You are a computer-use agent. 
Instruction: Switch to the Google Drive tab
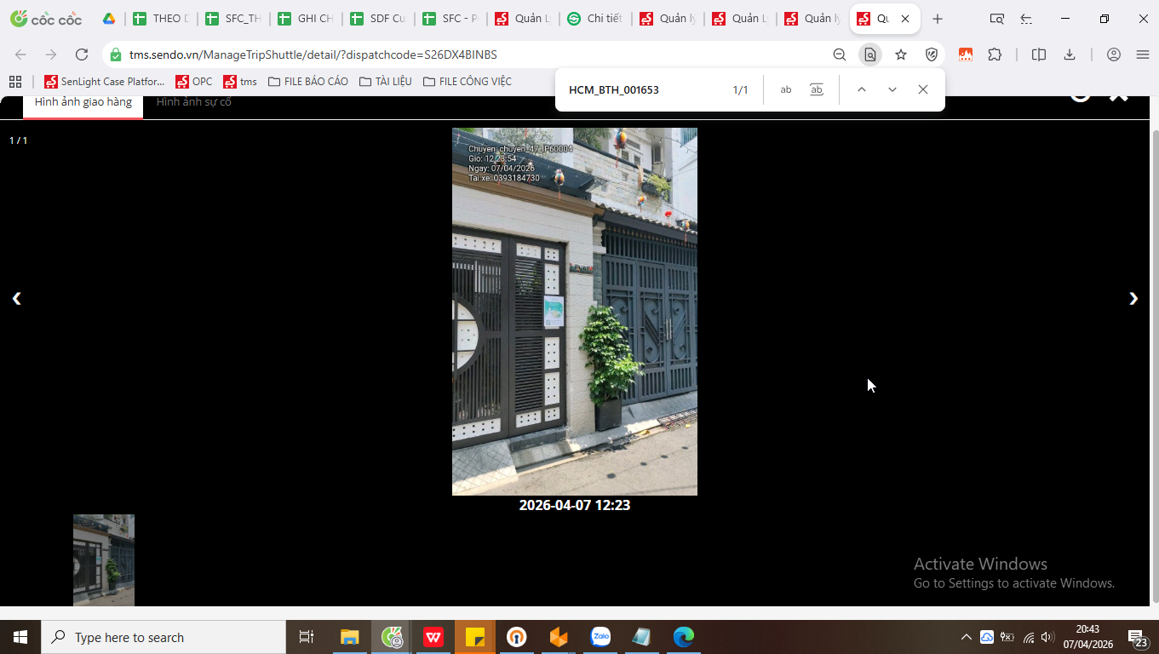tap(109, 19)
